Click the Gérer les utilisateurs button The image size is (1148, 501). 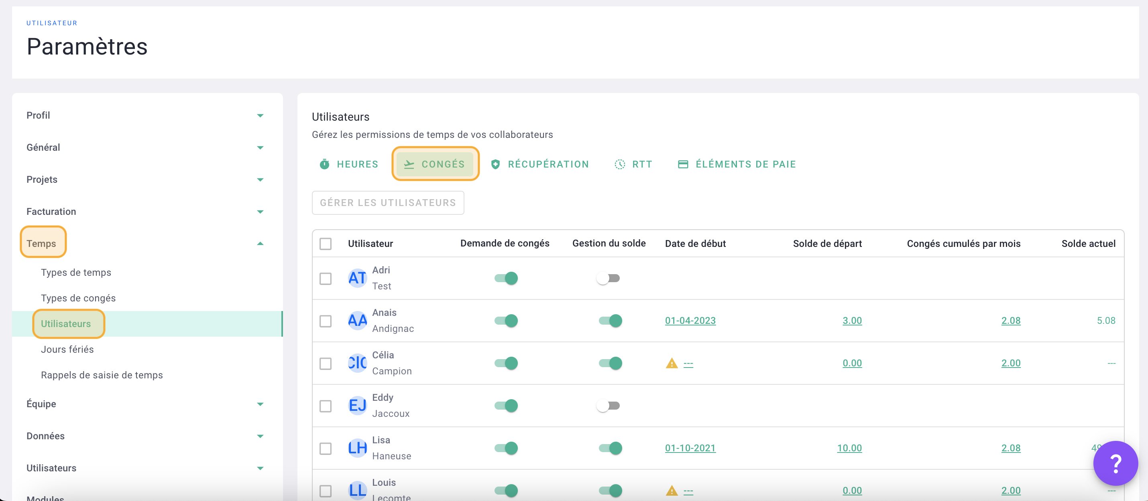(x=388, y=203)
